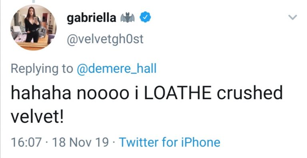Click the 16:07 timestamp
307x158 pixels.
click(26, 142)
